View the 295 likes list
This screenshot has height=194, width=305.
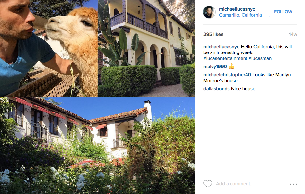point(213,34)
